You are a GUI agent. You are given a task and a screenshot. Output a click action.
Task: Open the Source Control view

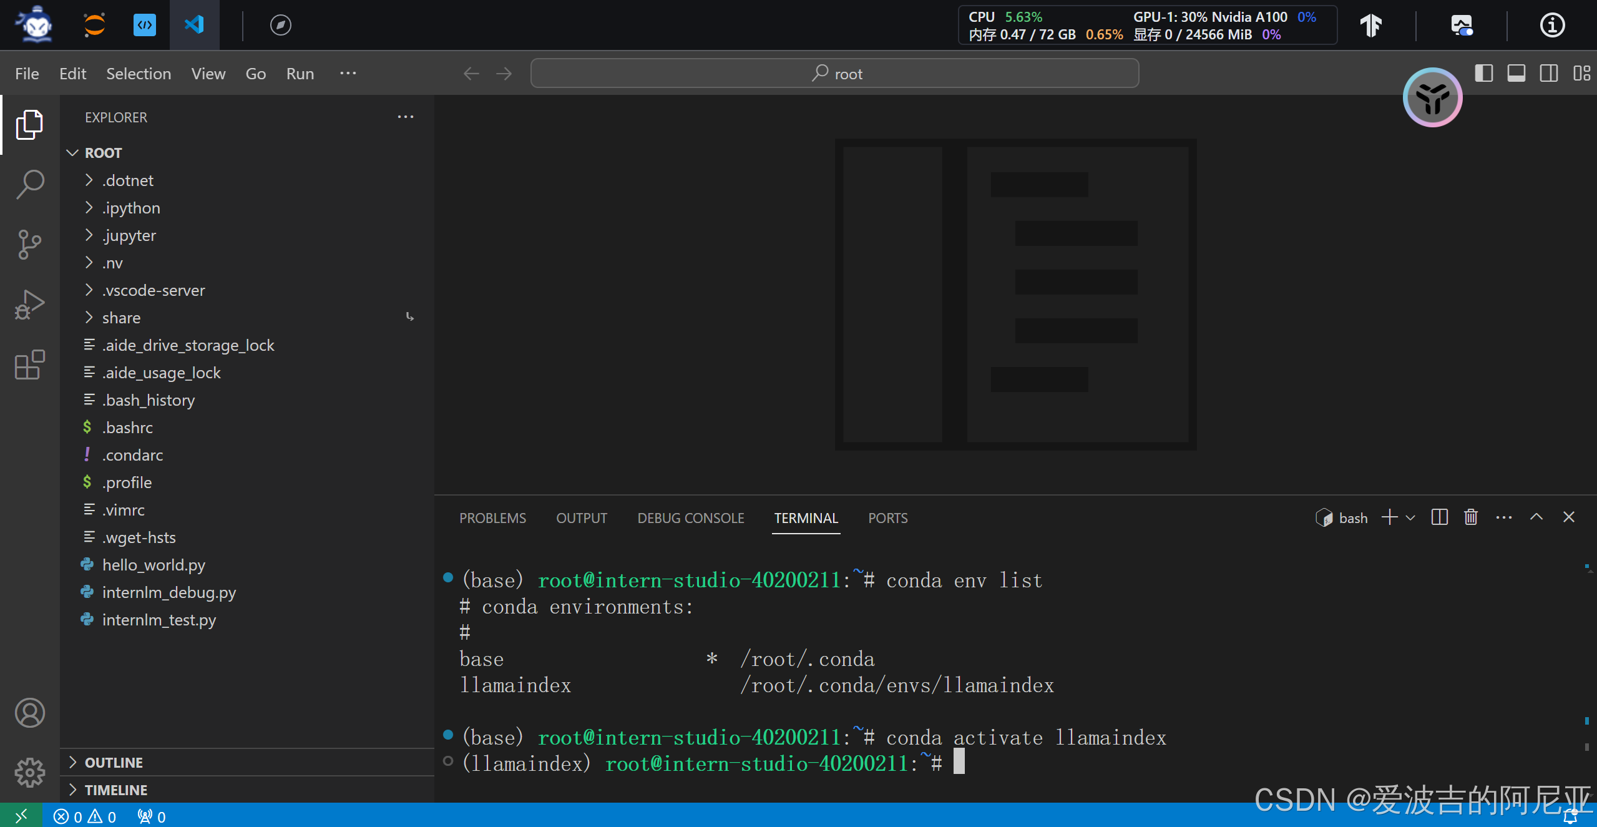tap(29, 244)
